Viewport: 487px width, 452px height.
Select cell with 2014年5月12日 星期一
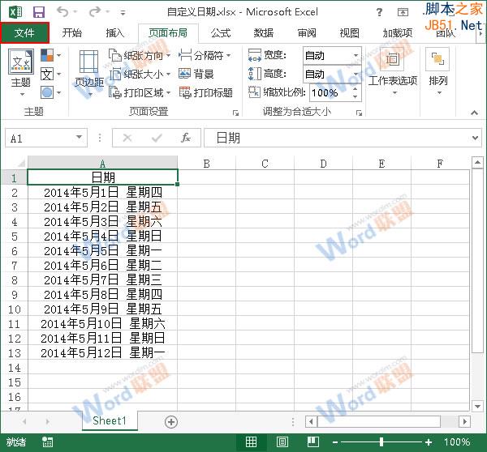tap(102, 353)
